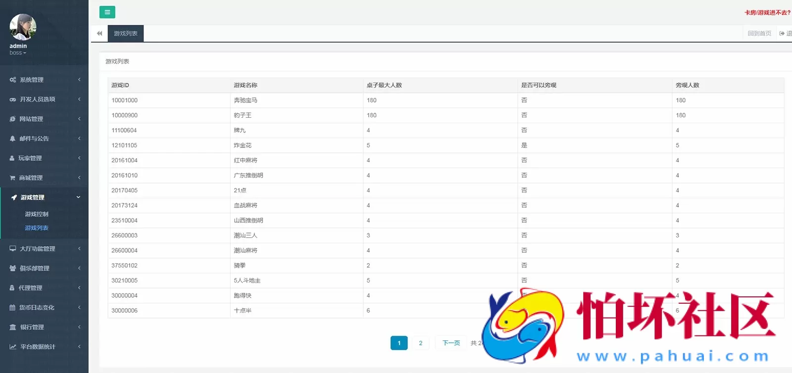
Task: Go to pagination page 1
Action: 399,343
